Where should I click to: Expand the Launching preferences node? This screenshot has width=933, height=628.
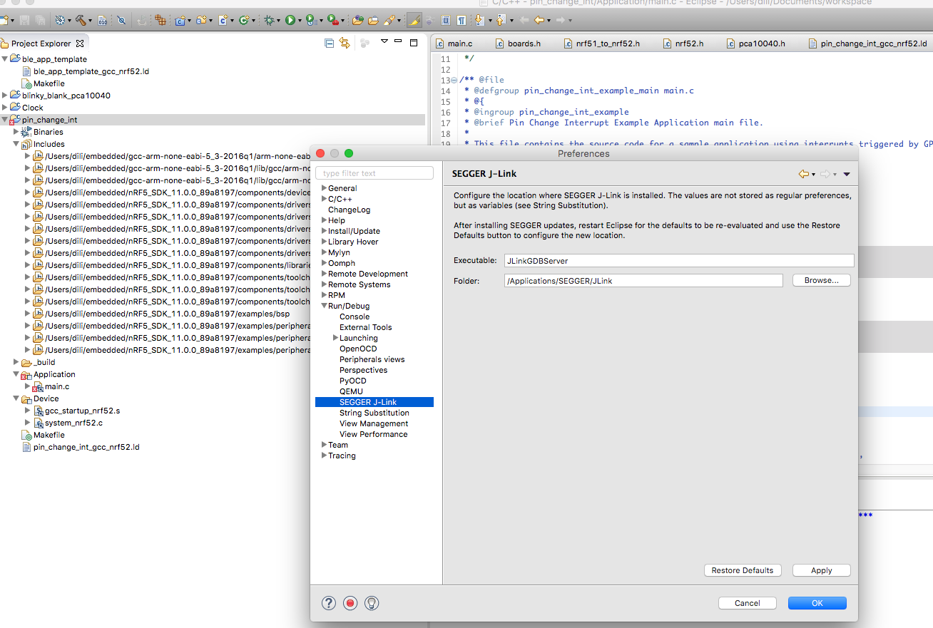[x=335, y=338]
